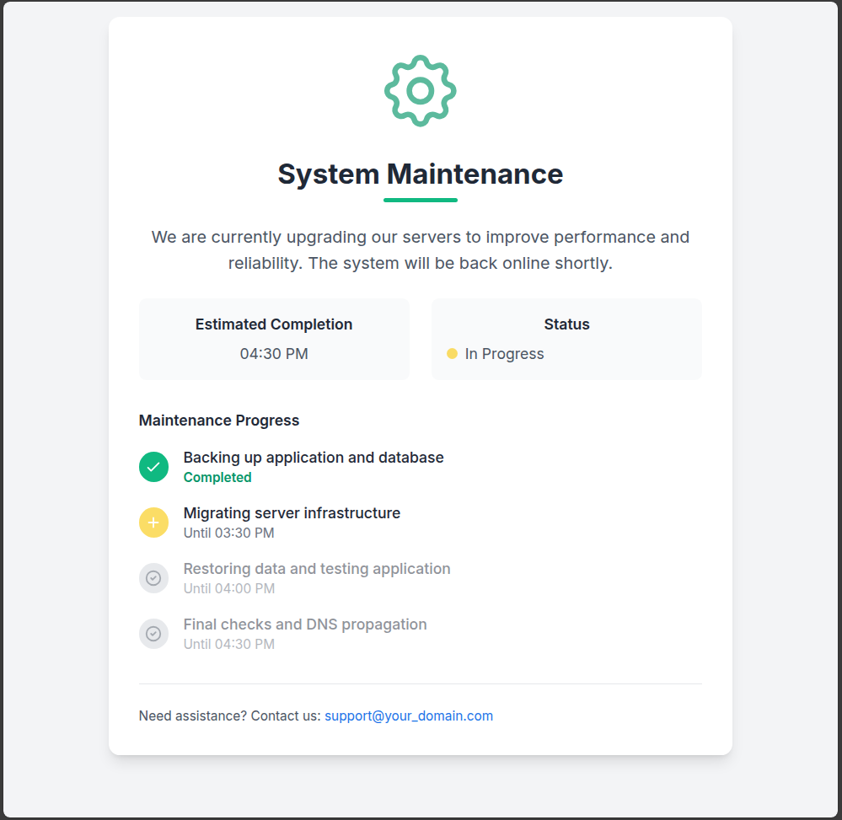
Task: Click the In Progress status text
Action: pos(504,354)
